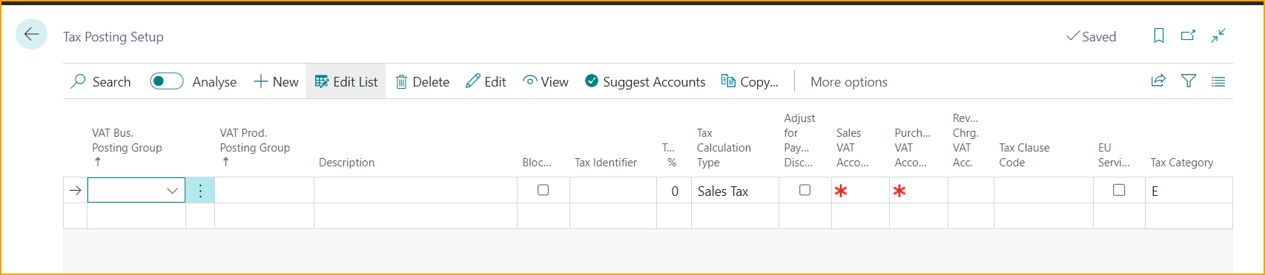This screenshot has width=1265, height=275.
Task: Click Delete with trash icon
Action: [423, 81]
